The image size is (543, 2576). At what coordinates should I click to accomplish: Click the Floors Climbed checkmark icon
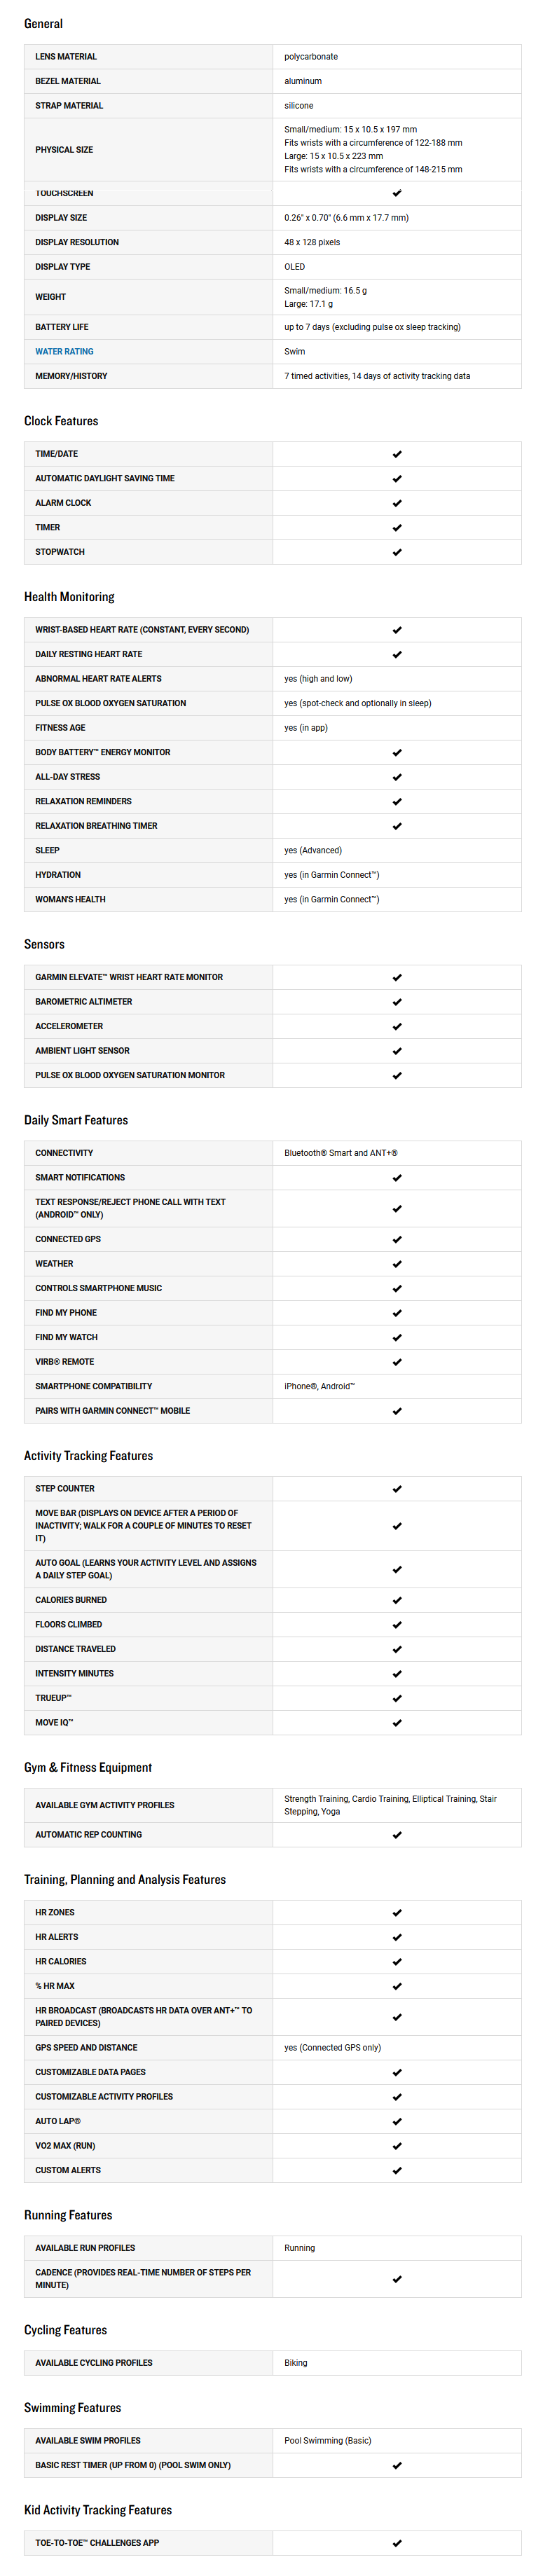397,1625
